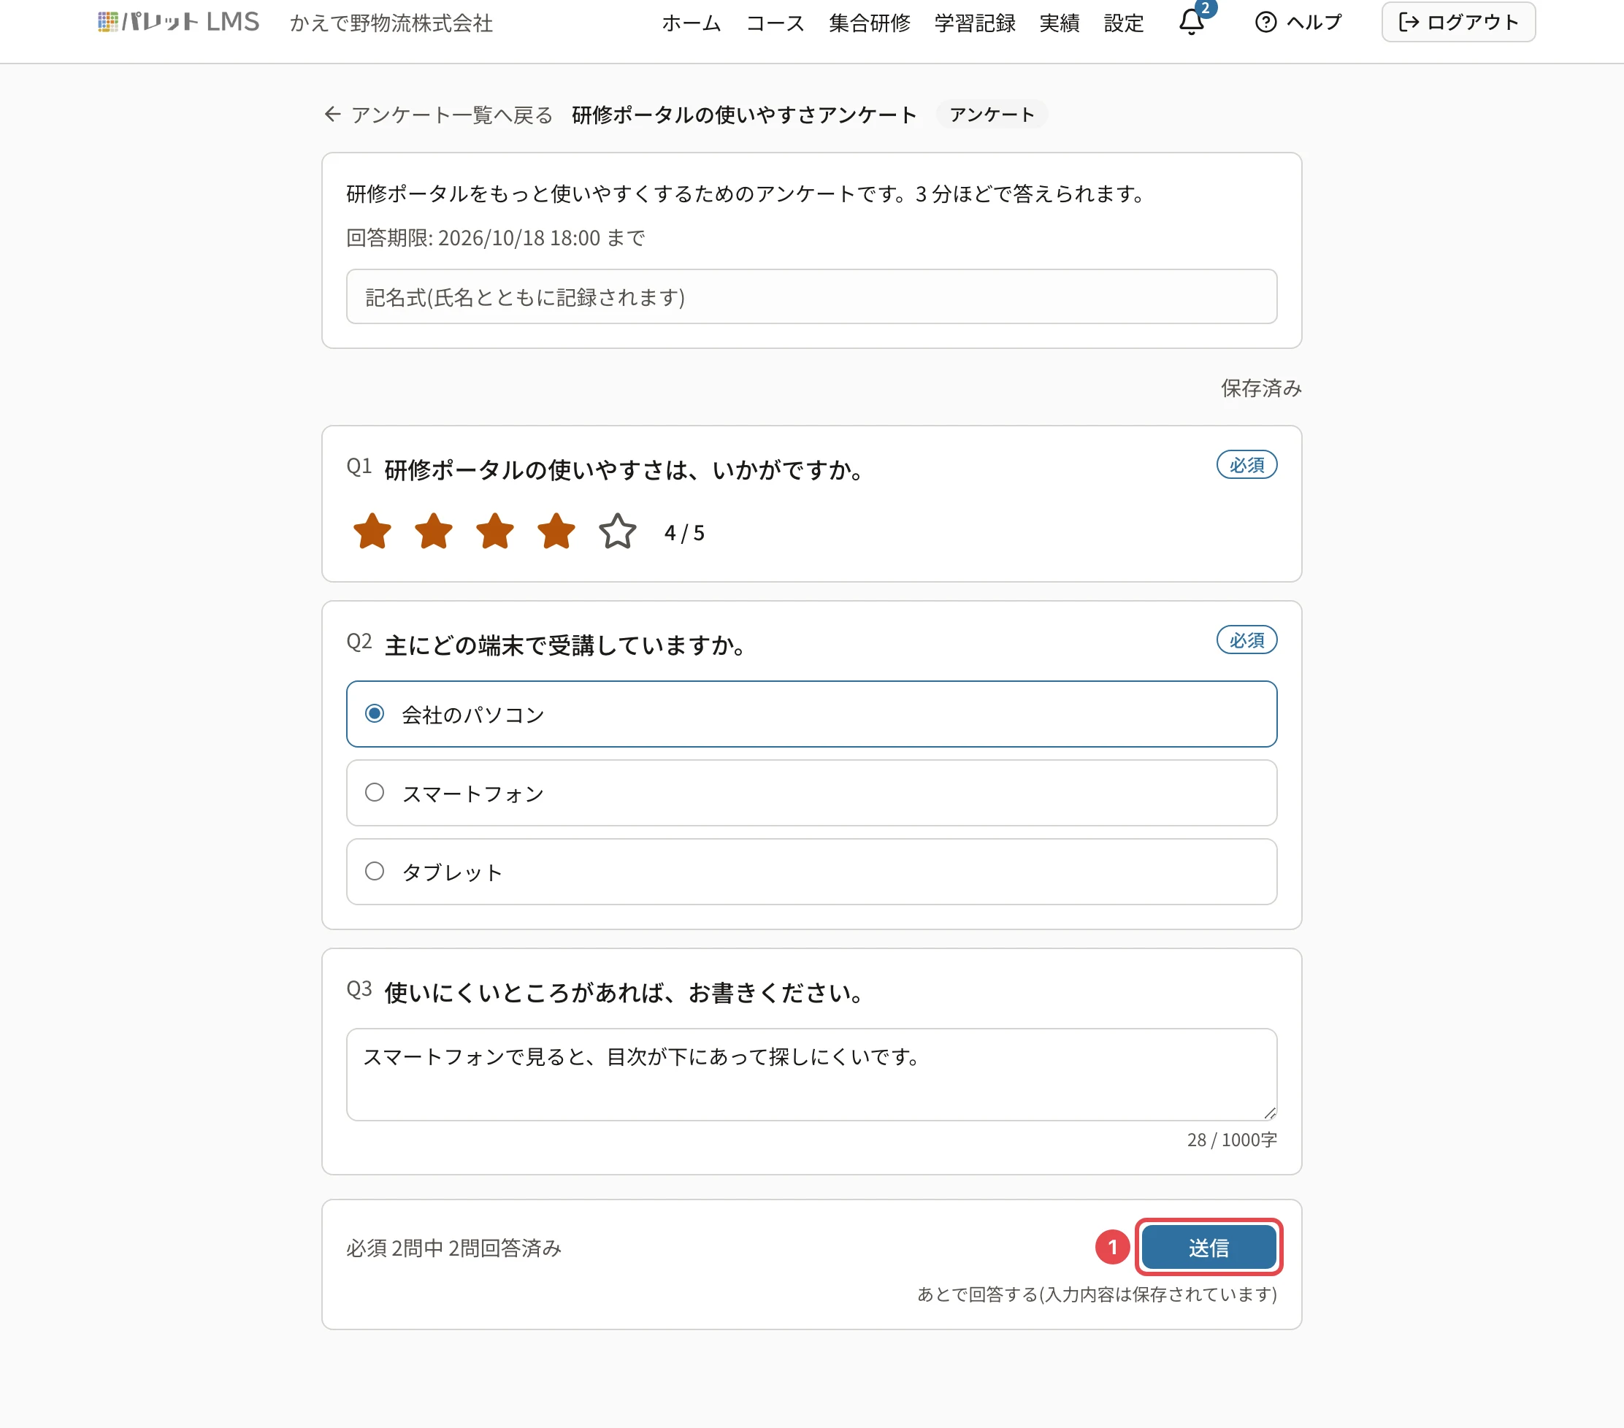The height and width of the screenshot is (1428, 1624).
Task: Click the 28 / 1000字 character counter
Action: click(x=1231, y=1139)
